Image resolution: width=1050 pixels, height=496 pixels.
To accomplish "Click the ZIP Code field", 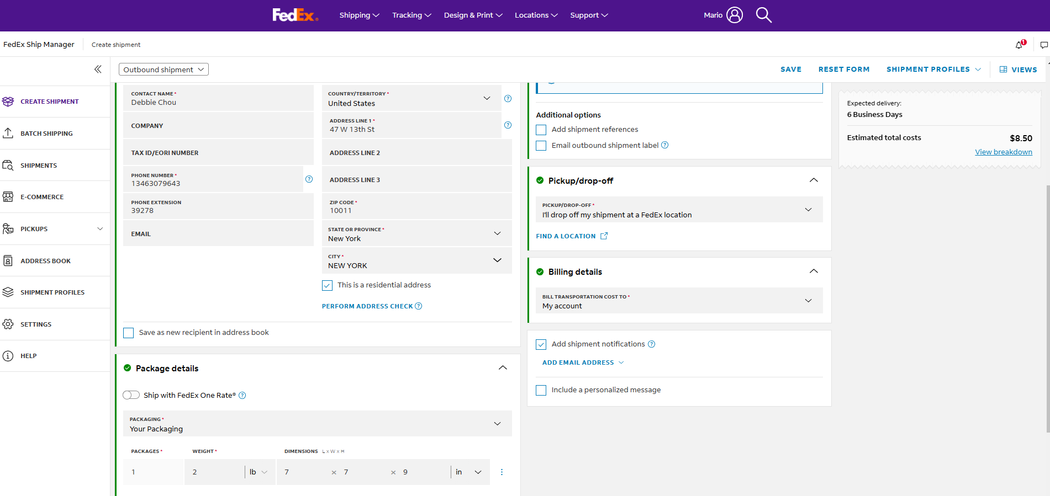I will [x=417, y=206].
